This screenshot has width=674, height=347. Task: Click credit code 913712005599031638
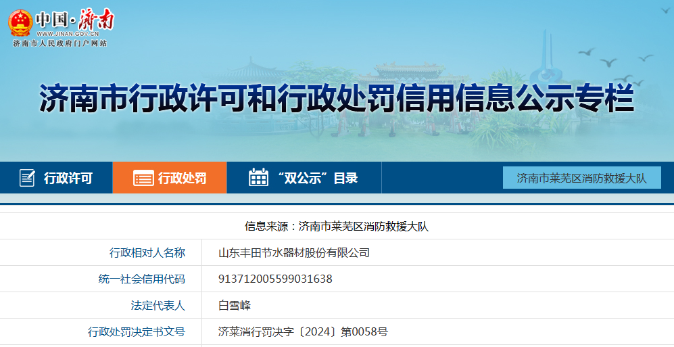(275, 279)
